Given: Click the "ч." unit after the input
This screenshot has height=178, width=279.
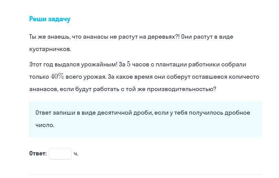Looking at the screenshot, I should click(76, 154).
